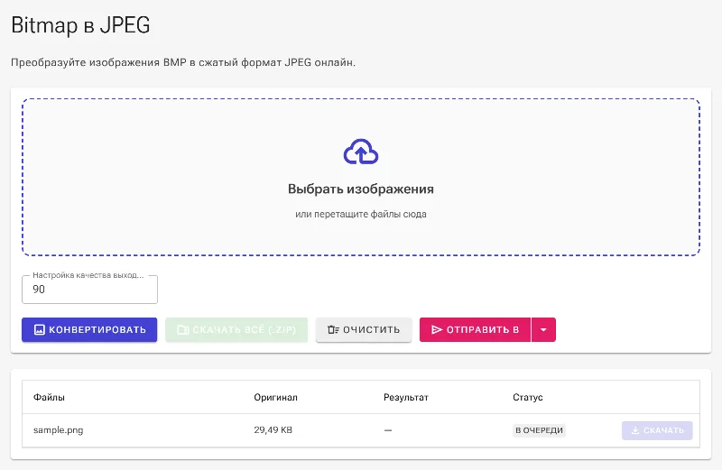Viewport: 722px width, 470px height.
Task: Click 'или перетащите файлы сюда' hint text
Action: (x=360, y=214)
